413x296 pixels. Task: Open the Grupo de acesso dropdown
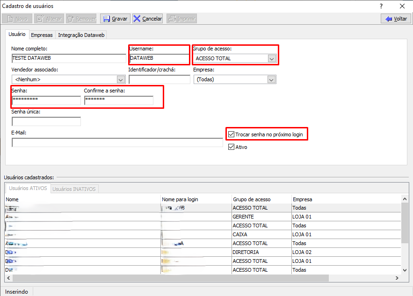coord(272,59)
